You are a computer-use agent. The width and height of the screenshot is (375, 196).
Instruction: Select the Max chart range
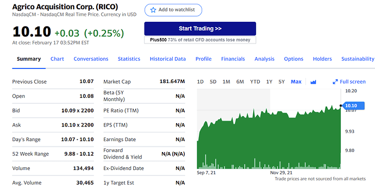296,82
